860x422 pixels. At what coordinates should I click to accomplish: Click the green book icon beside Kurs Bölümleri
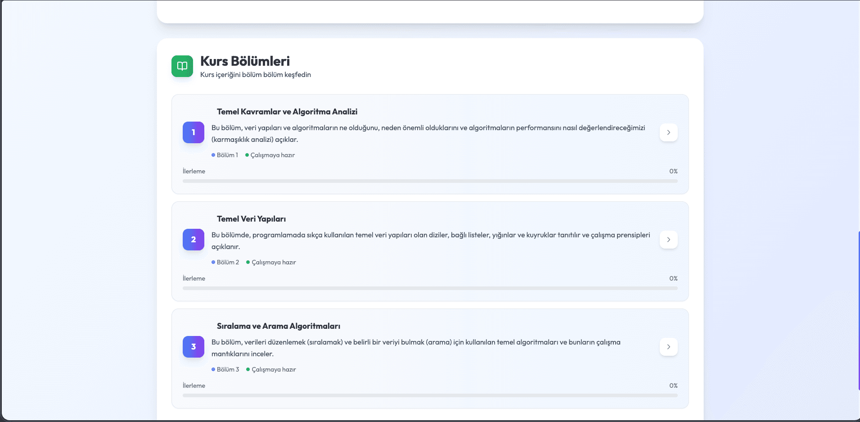tap(182, 66)
